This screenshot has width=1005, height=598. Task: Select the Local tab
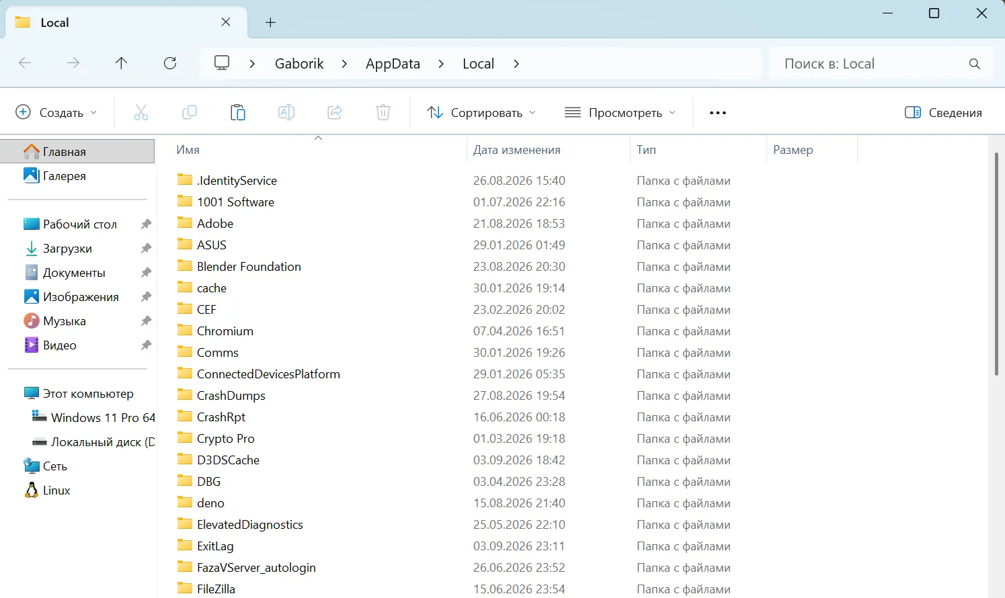pyautogui.click(x=126, y=23)
